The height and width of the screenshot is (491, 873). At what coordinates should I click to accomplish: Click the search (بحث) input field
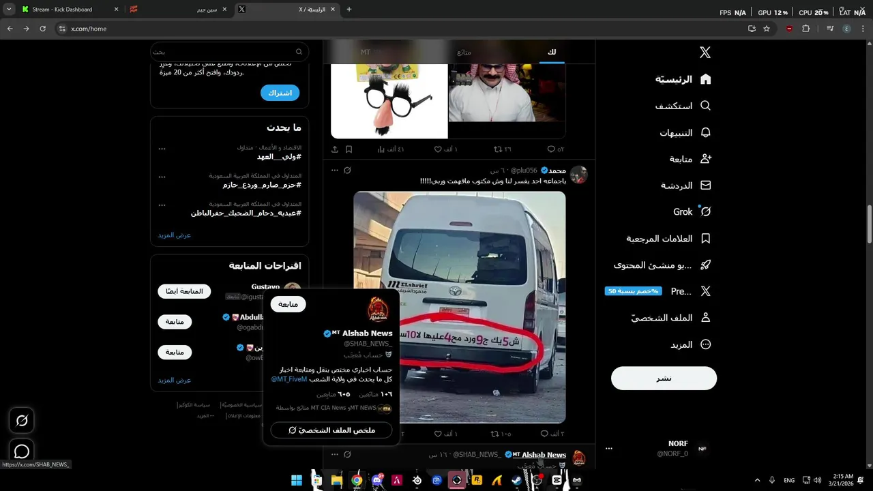(229, 52)
